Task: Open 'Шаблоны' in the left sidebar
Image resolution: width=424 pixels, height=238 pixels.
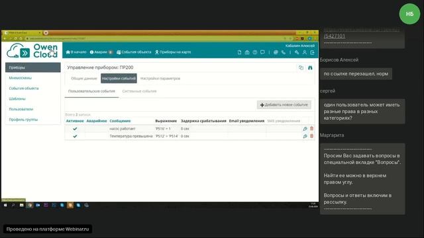Action: point(17,99)
